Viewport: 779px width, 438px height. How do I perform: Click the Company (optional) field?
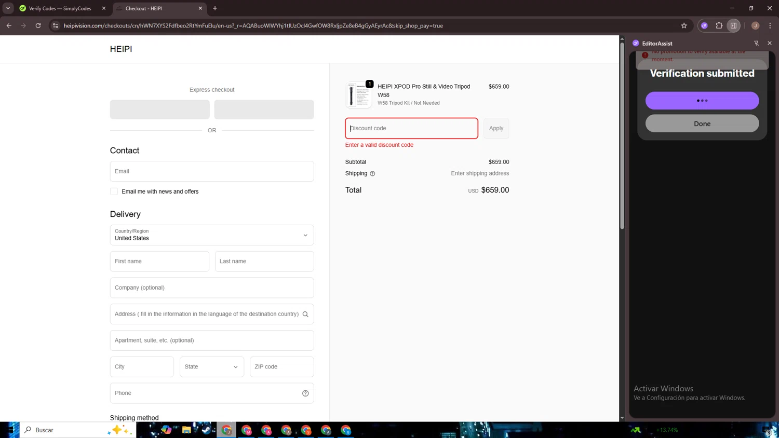coord(212,288)
